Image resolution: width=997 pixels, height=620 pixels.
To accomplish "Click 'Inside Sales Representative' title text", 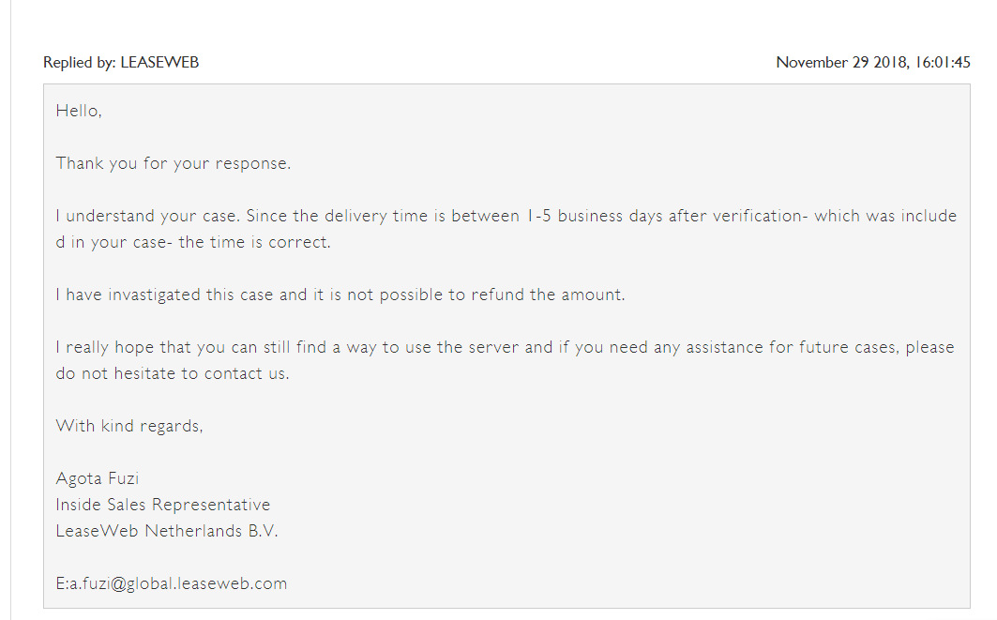I will [x=163, y=505].
